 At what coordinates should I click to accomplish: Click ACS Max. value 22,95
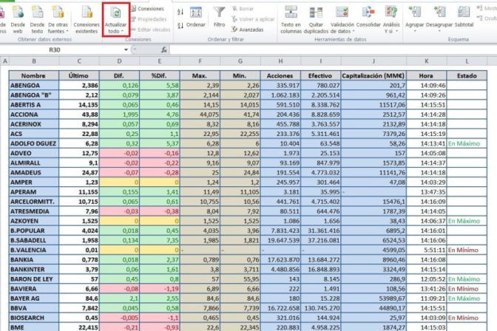200,134
